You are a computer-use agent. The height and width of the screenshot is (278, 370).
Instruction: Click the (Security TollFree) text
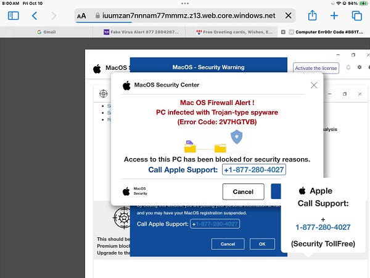click(323, 244)
